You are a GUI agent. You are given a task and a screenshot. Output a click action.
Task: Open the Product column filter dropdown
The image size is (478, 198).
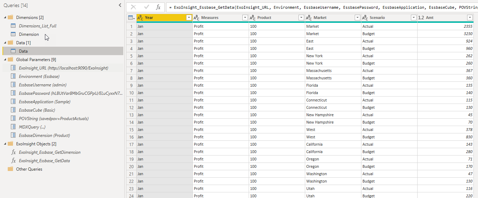click(x=301, y=18)
